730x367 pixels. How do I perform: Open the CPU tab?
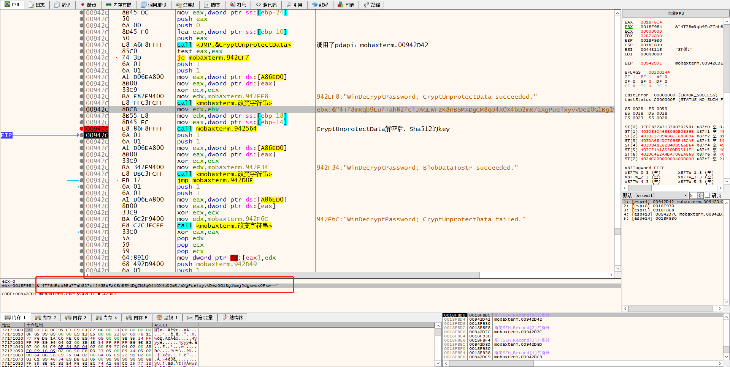[12, 5]
